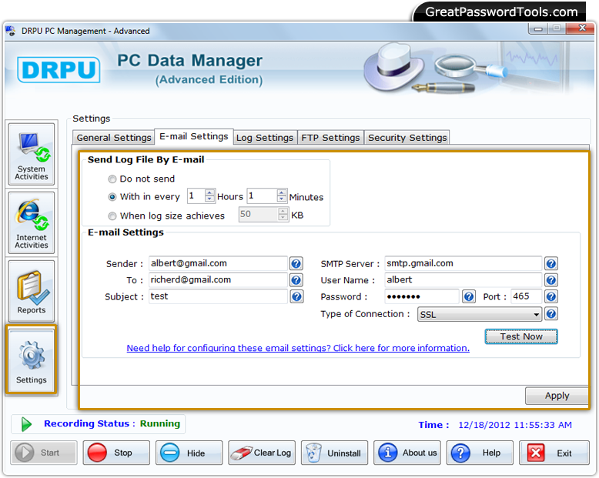Click the Hide button
This screenshot has height=478, width=599.
pyautogui.click(x=189, y=453)
